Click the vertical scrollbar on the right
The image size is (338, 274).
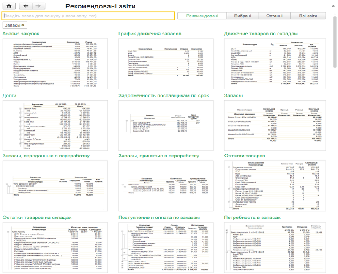pos(335,43)
